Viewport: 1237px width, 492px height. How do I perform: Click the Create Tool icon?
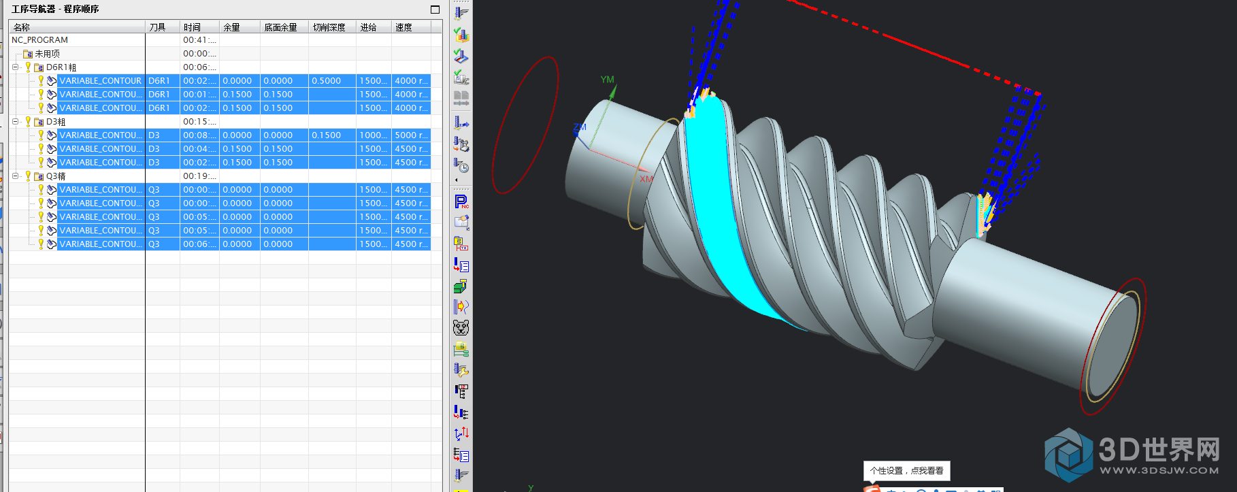pyautogui.click(x=461, y=223)
